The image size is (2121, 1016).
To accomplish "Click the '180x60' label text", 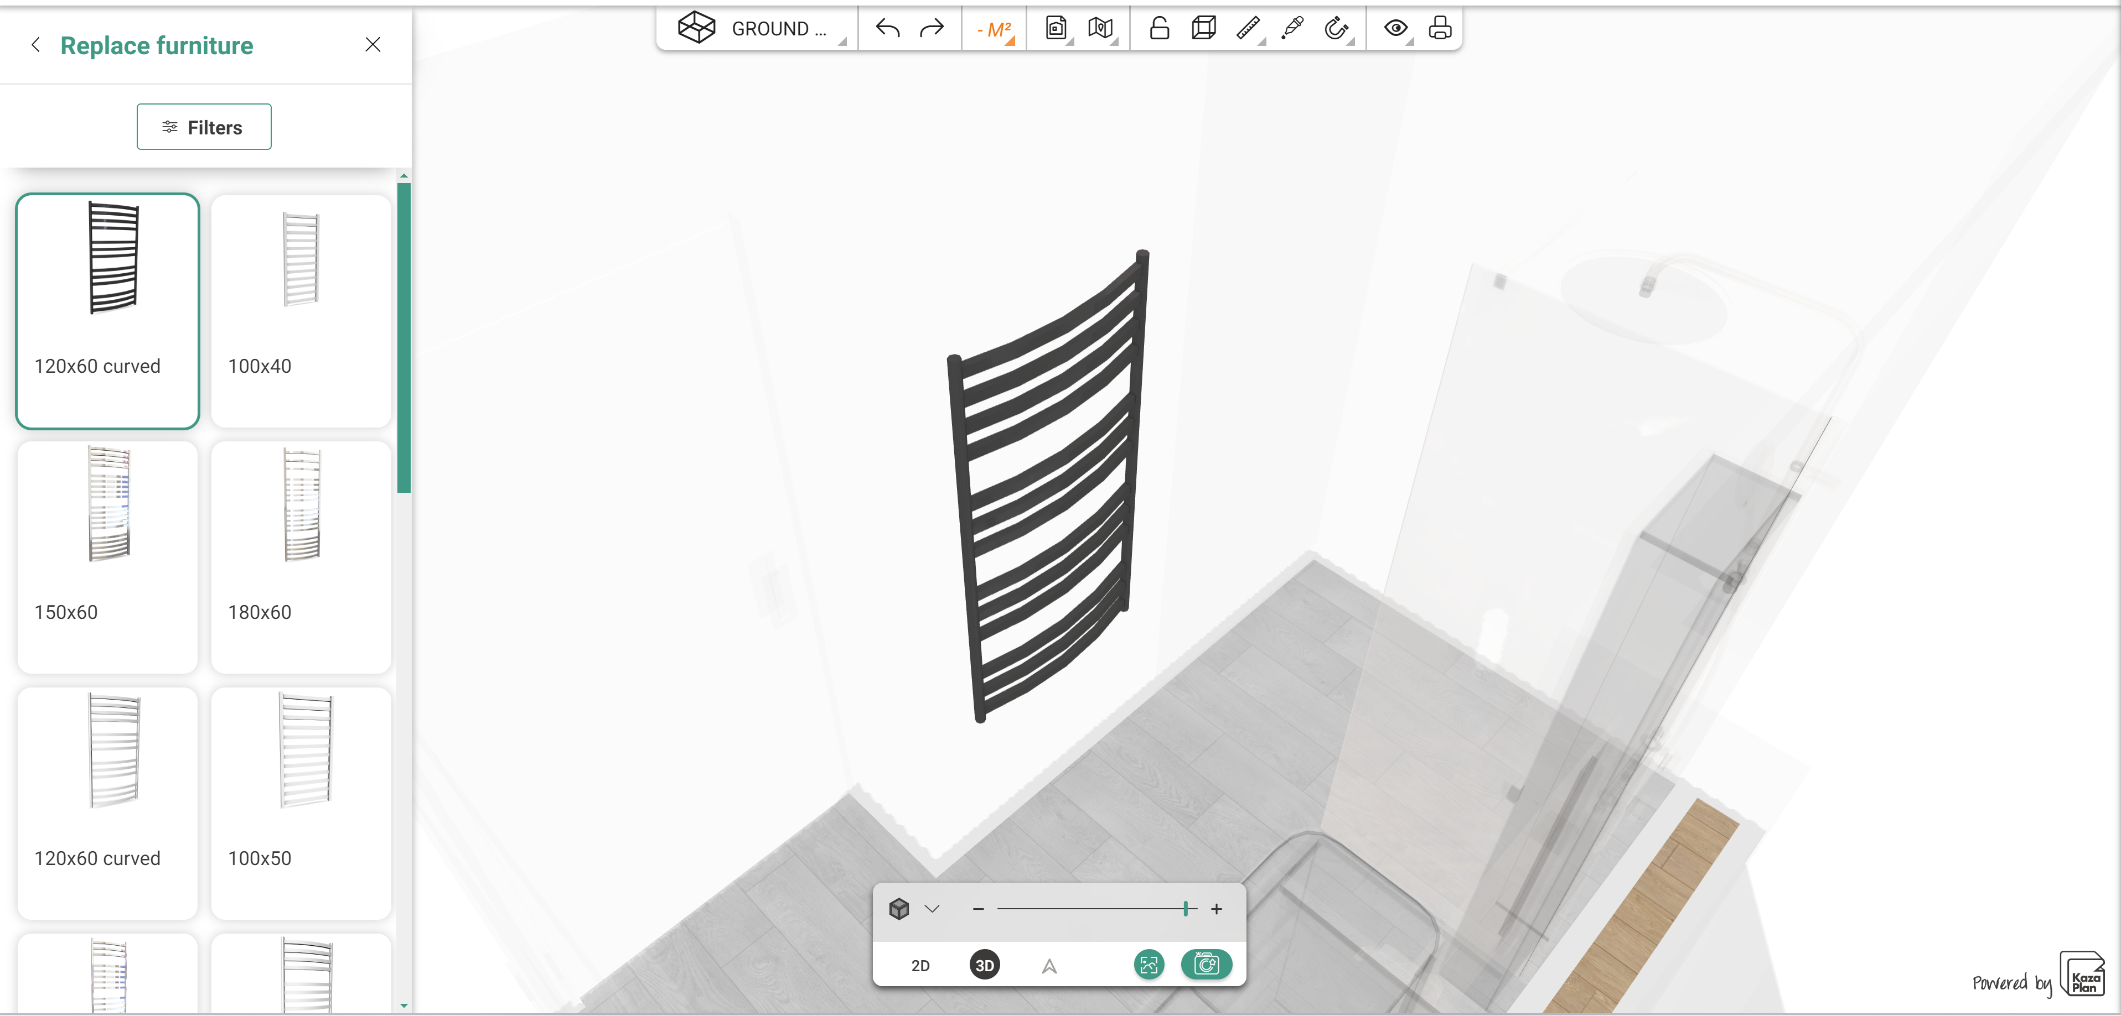I will pyautogui.click(x=260, y=612).
